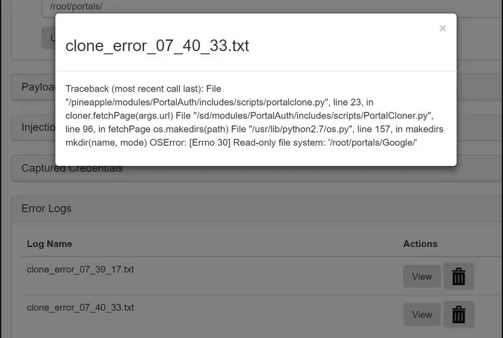The width and height of the screenshot is (503, 338).
Task: Delete clone_error_07_39_17.txt using trash icon
Action: point(459,276)
